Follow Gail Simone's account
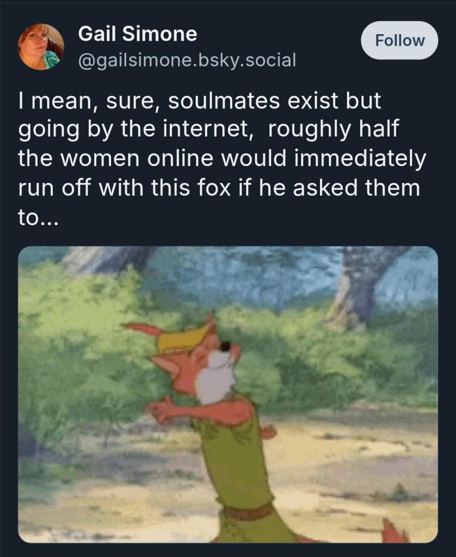Image resolution: width=456 pixels, height=557 pixels. (x=400, y=40)
